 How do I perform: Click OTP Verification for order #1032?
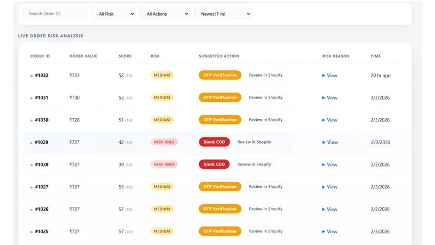[220, 75]
